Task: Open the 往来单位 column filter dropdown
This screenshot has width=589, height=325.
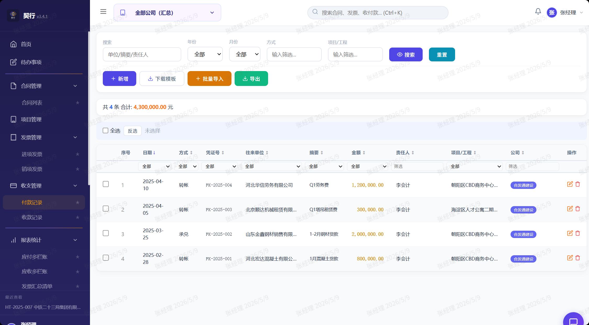Action: point(271,166)
